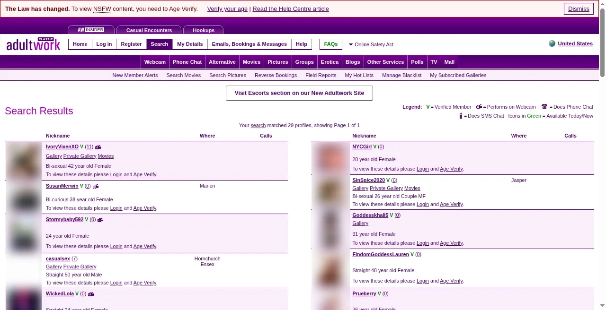The width and height of the screenshot is (606, 310).
Task: Click webcam icon next to WickedLola
Action: pyautogui.click(x=91, y=294)
